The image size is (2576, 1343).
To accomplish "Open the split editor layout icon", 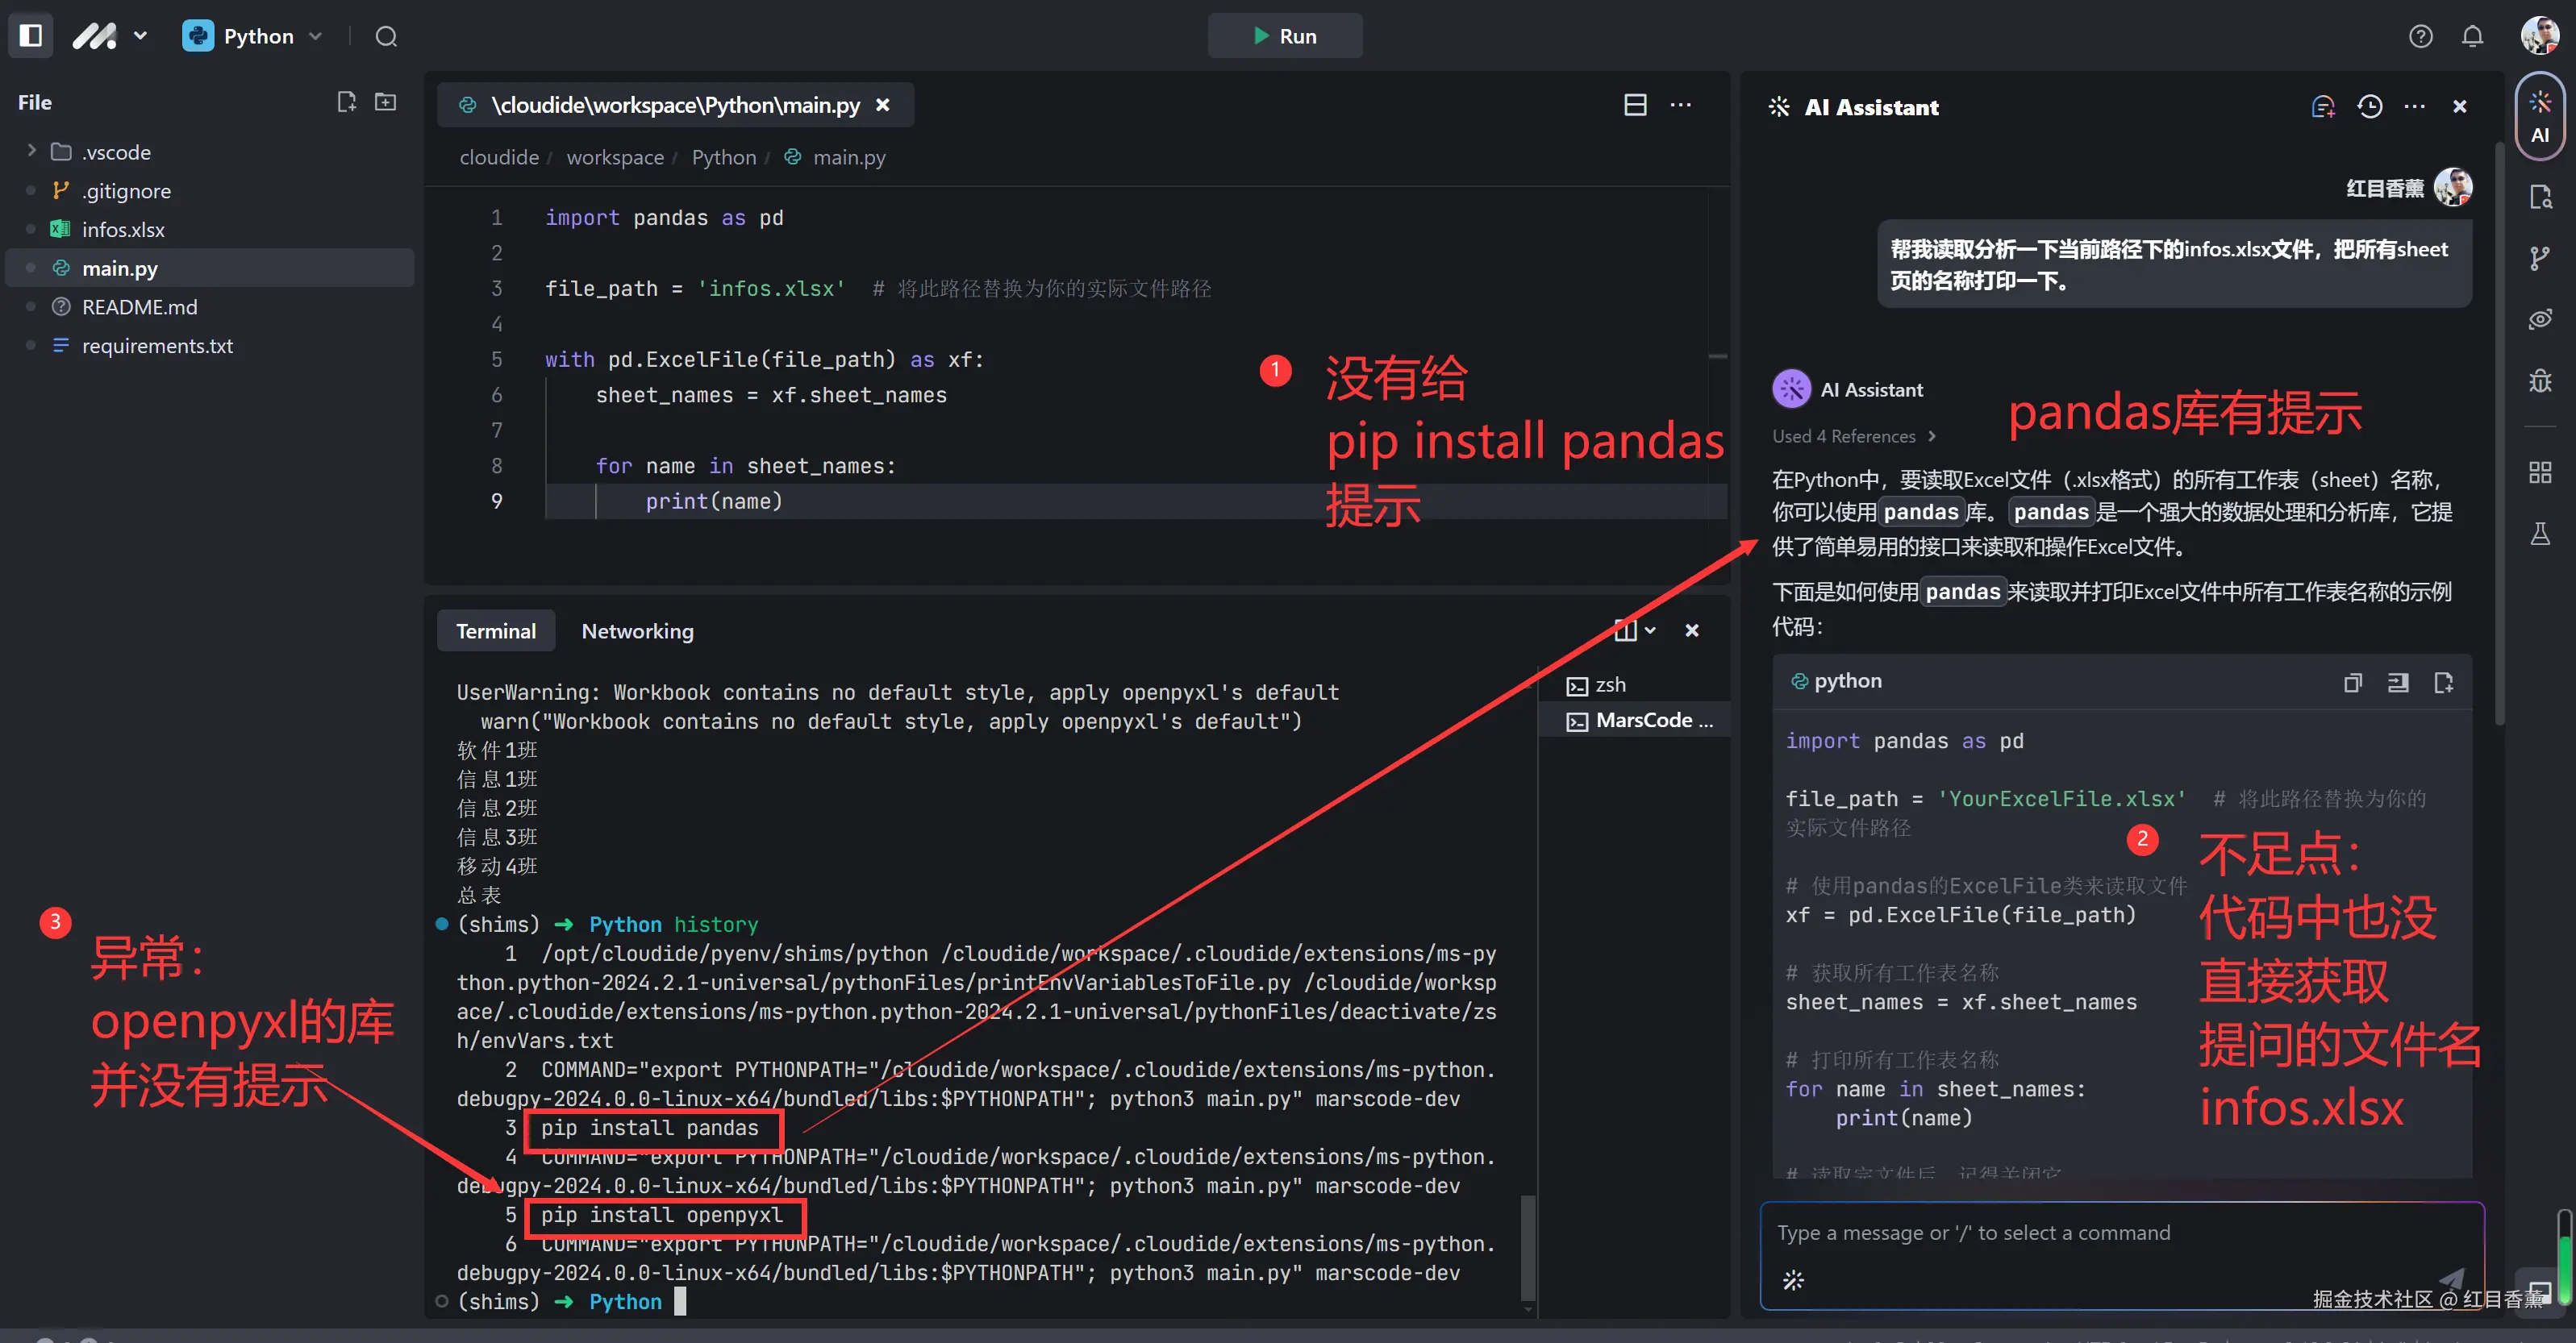I will click(x=1635, y=105).
